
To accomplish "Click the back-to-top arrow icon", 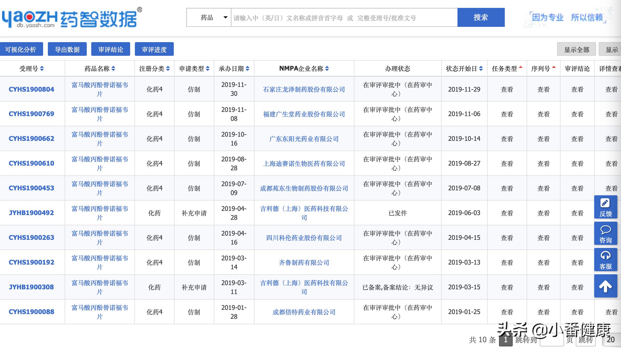I will [606, 286].
